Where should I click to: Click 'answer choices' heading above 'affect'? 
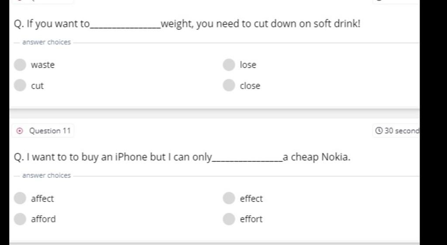pyautogui.click(x=46, y=176)
